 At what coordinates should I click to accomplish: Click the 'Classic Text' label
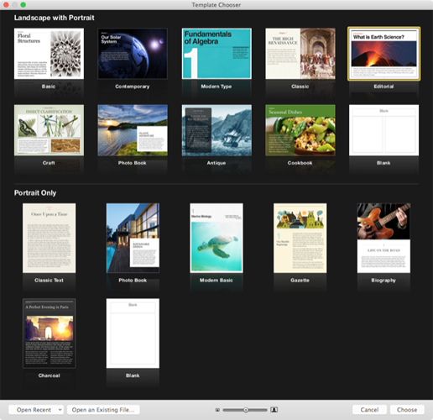tap(49, 281)
